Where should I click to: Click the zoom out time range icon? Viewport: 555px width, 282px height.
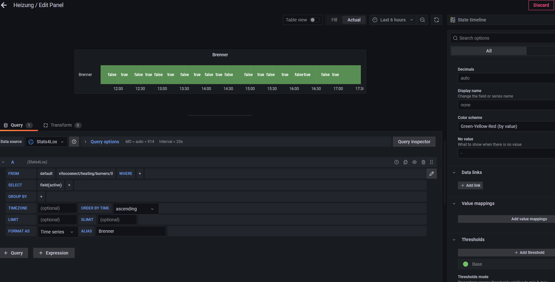click(x=422, y=20)
